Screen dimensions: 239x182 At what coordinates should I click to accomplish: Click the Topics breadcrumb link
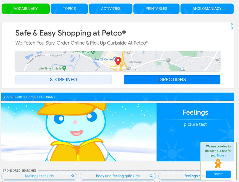pyautogui.click(x=31, y=97)
